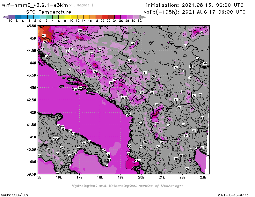Click the '44N' latitude label
The image size is (255, 197).
click(x=33, y=63)
